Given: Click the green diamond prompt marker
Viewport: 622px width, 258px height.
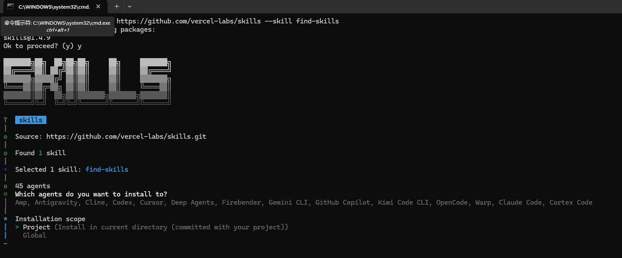Looking at the screenshot, I should coord(5,194).
